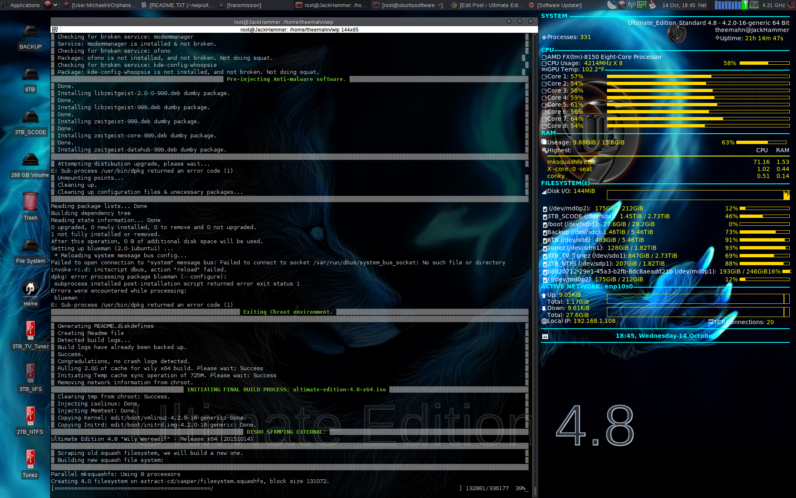The image size is (796, 498).
Task: Toggle checkbox for Backup /dev/sdc filesystem
Action: click(543, 232)
